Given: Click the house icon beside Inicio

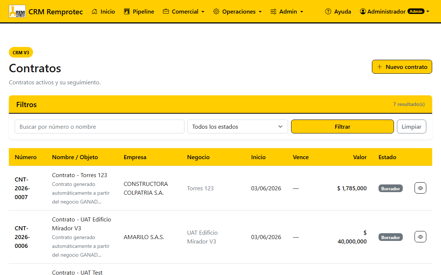Looking at the screenshot, I should [x=94, y=11].
